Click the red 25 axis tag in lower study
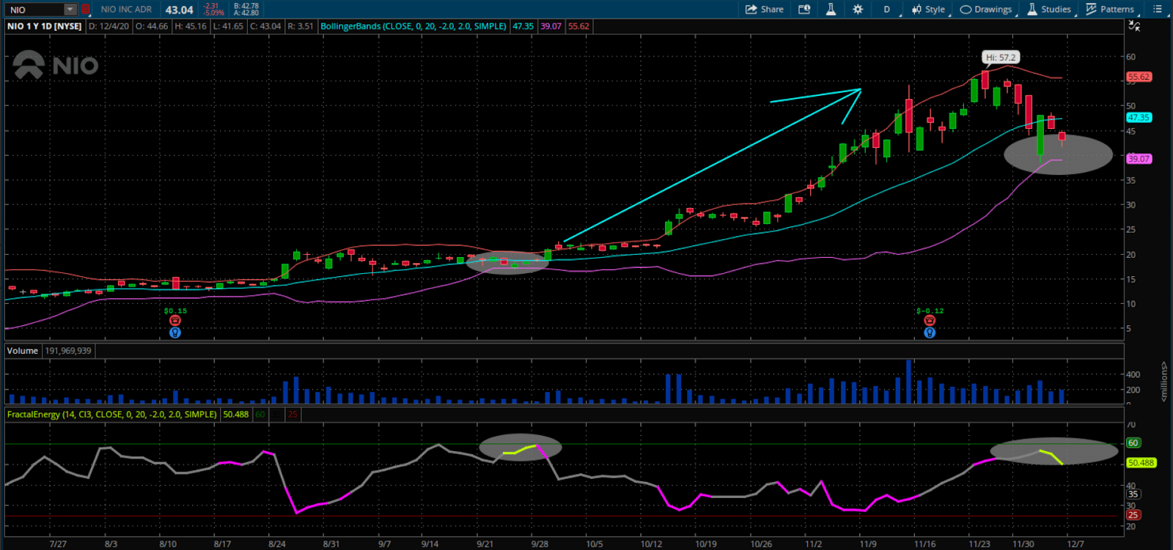Image resolution: width=1173 pixels, height=550 pixels. [1133, 516]
